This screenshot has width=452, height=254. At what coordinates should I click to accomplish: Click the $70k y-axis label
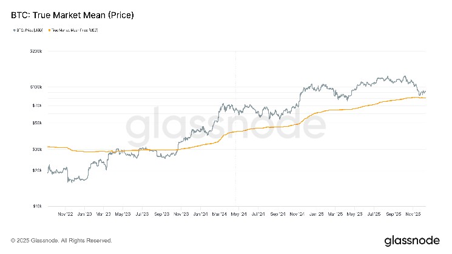pyautogui.click(x=37, y=105)
